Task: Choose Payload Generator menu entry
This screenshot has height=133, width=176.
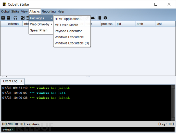Action: click(x=68, y=31)
